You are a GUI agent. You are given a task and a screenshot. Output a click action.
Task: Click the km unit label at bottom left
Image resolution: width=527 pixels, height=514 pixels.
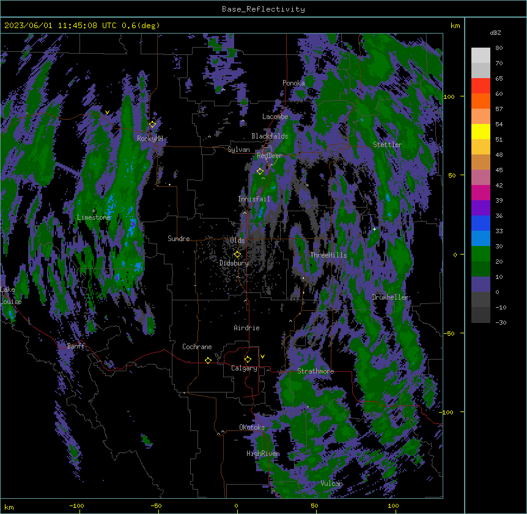pos(9,507)
